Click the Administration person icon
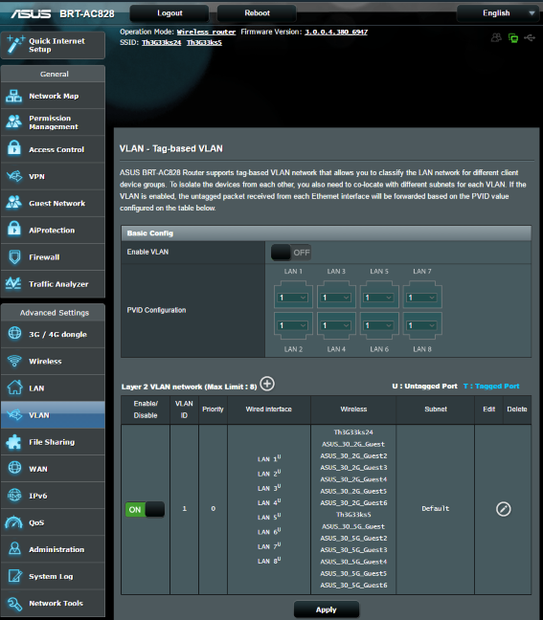The image size is (543, 620). click(x=14, y=549)
